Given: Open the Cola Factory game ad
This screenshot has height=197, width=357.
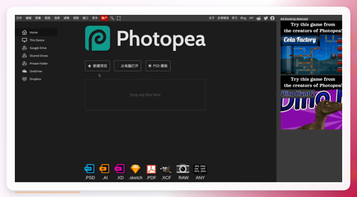Looking at the screenshot, I should tap(311, 48).
